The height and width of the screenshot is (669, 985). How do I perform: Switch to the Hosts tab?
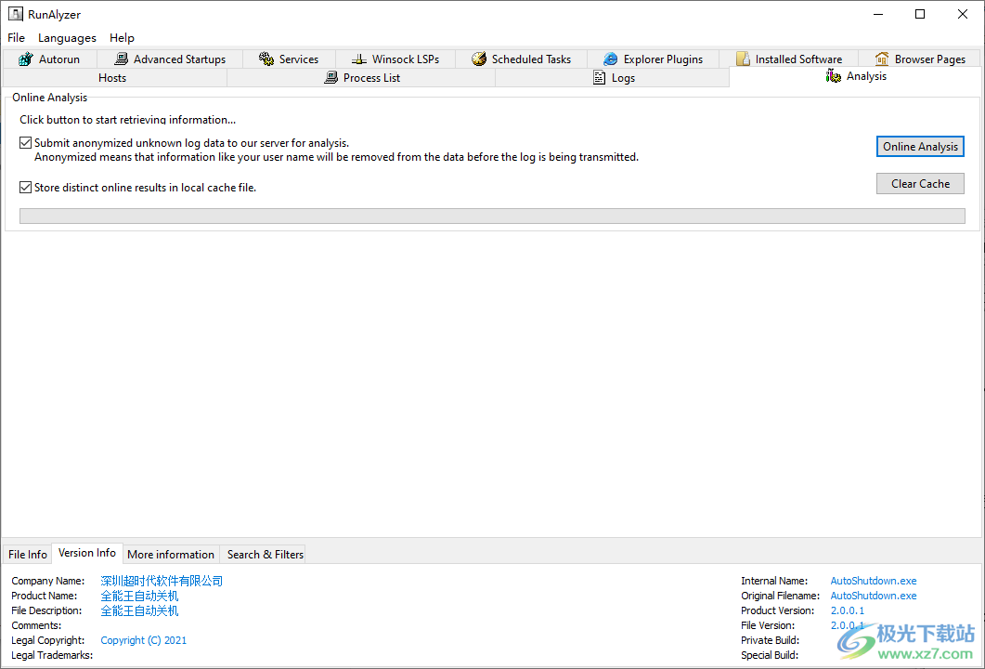[114, 78]
